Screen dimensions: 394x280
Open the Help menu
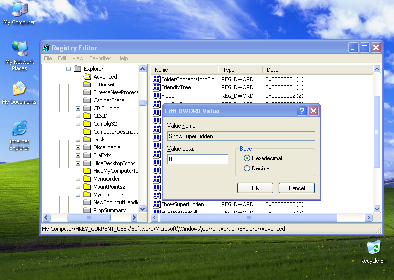(122, 58)
